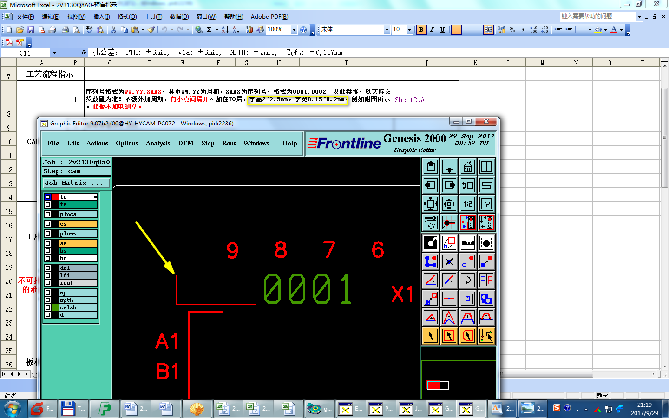The height and width of the screenshot is (418, 669).
Task: Click Sort Ascending A-Z icon
Action: click(225, 30)
